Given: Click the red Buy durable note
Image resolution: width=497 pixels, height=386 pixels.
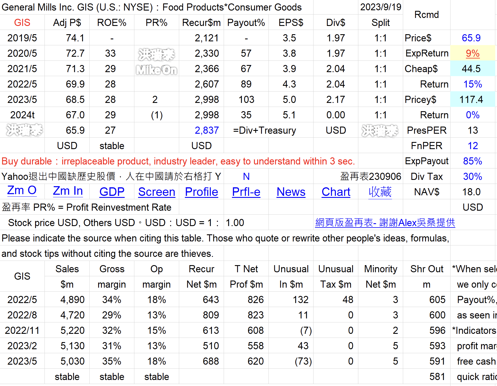Looking at the screenshot, I should tap(178, 161).
